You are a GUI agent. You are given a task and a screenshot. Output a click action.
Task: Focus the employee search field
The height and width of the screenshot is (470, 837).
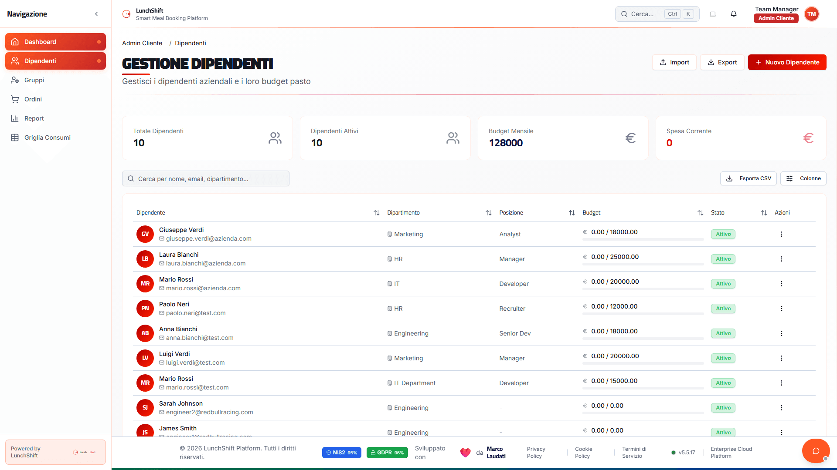(206, 179)
